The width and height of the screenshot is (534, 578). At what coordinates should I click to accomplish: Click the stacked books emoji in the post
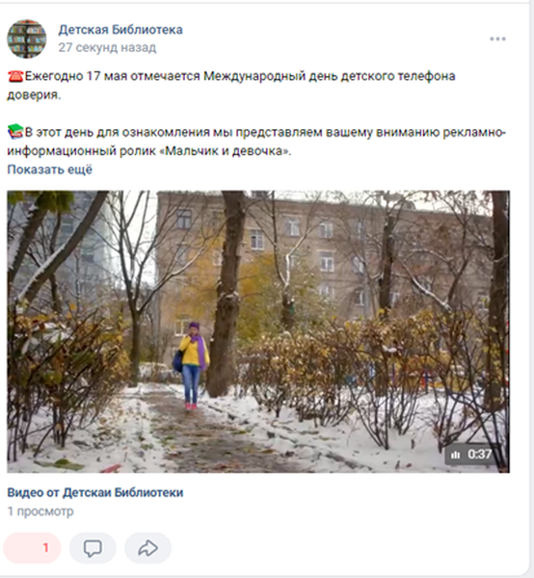[15, 132]
